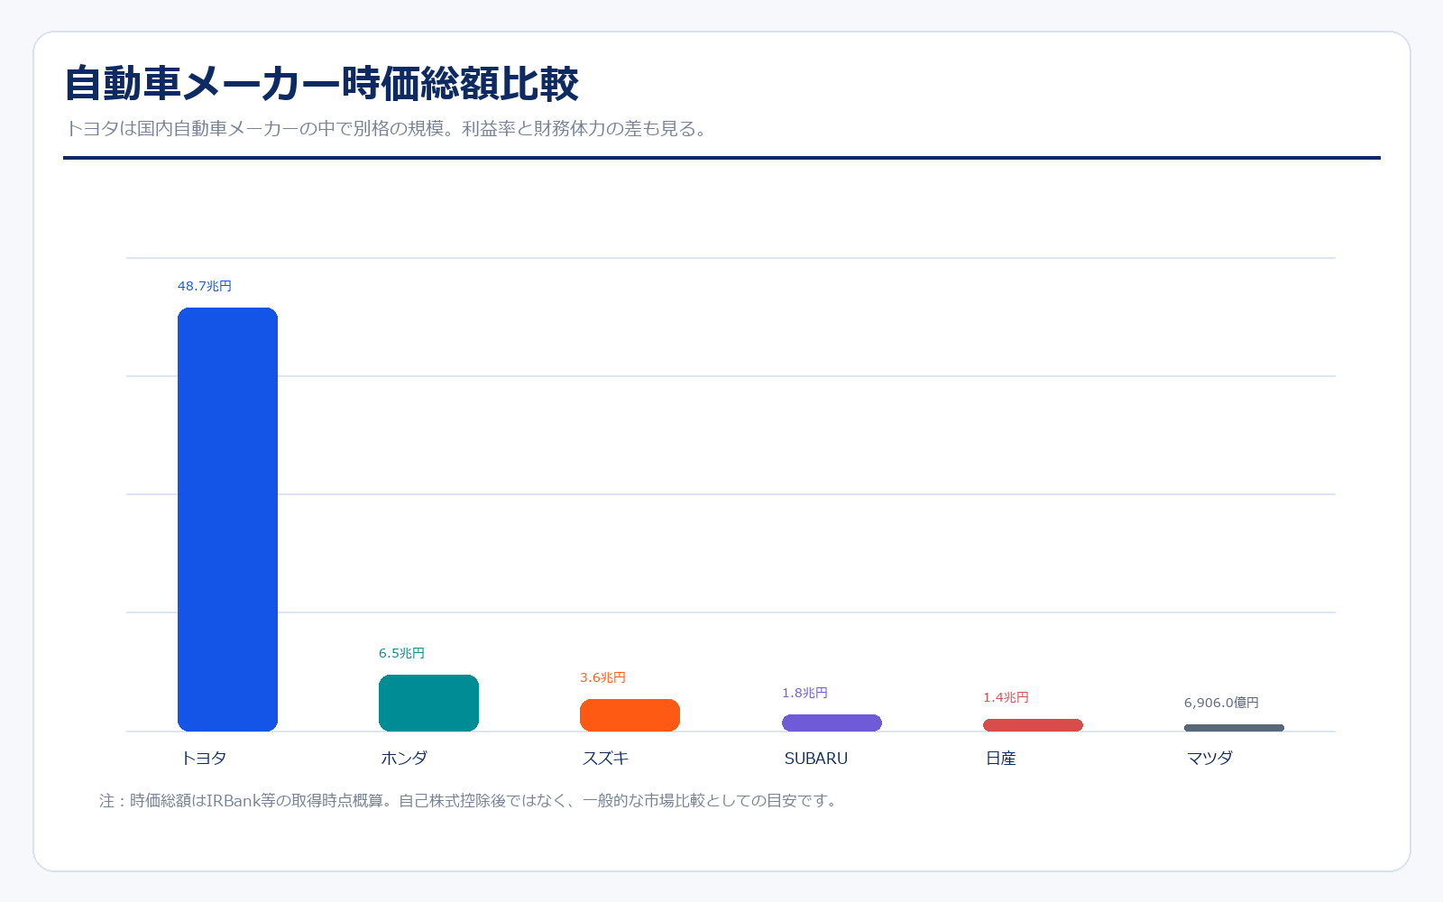Click the blue トヨタ bar
Viewport: 1443px width, 902px height.
227,520
